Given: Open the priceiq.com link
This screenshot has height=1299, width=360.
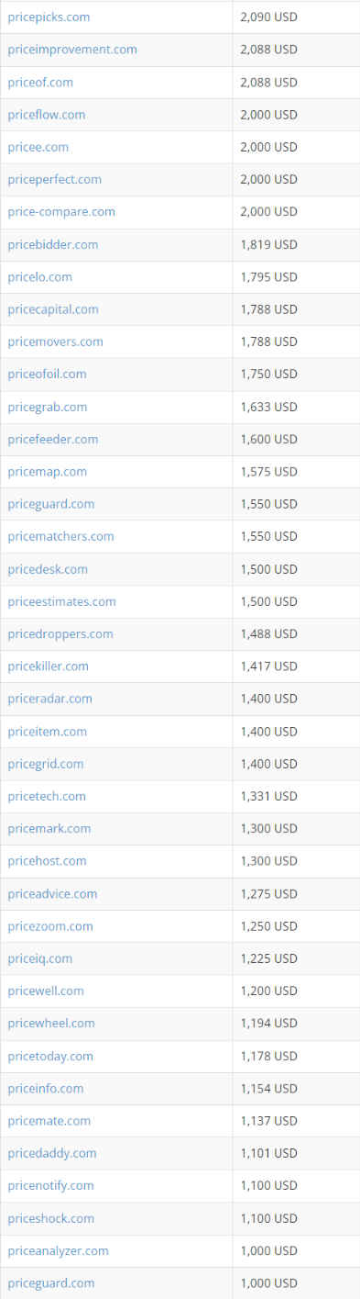Looking at the screenshot, I should pos(40,959).
